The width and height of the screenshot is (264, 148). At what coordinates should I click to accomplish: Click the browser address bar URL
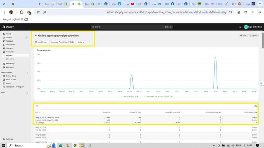(x=166, y=12)
